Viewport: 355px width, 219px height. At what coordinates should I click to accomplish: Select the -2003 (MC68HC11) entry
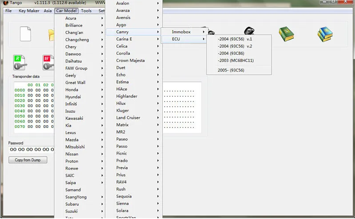click(236, 60)
